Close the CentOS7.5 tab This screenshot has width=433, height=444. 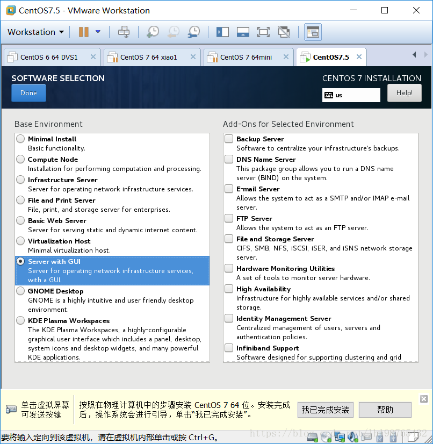tap(359, 57)
